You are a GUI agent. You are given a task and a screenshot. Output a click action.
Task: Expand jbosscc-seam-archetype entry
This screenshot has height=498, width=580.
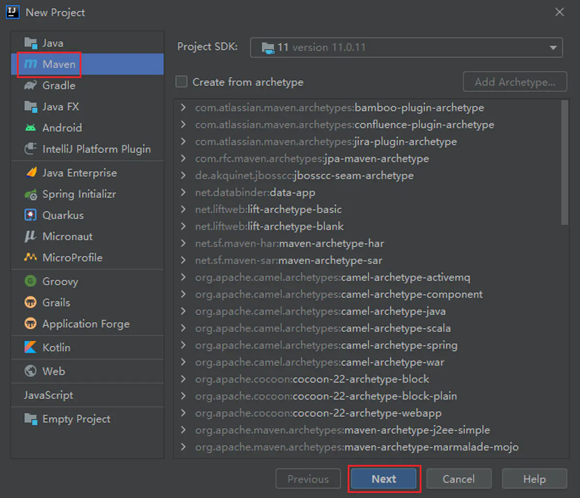click(183, 175)
